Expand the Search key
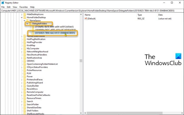Image resolution: width=184 pixels, height=115 pixels. [x=22, y=101]
